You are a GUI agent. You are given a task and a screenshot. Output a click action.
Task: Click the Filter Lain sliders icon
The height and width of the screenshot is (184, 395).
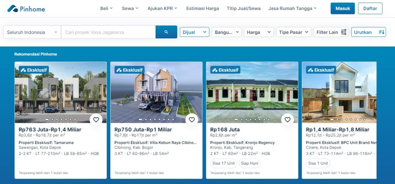pos(344,32)
